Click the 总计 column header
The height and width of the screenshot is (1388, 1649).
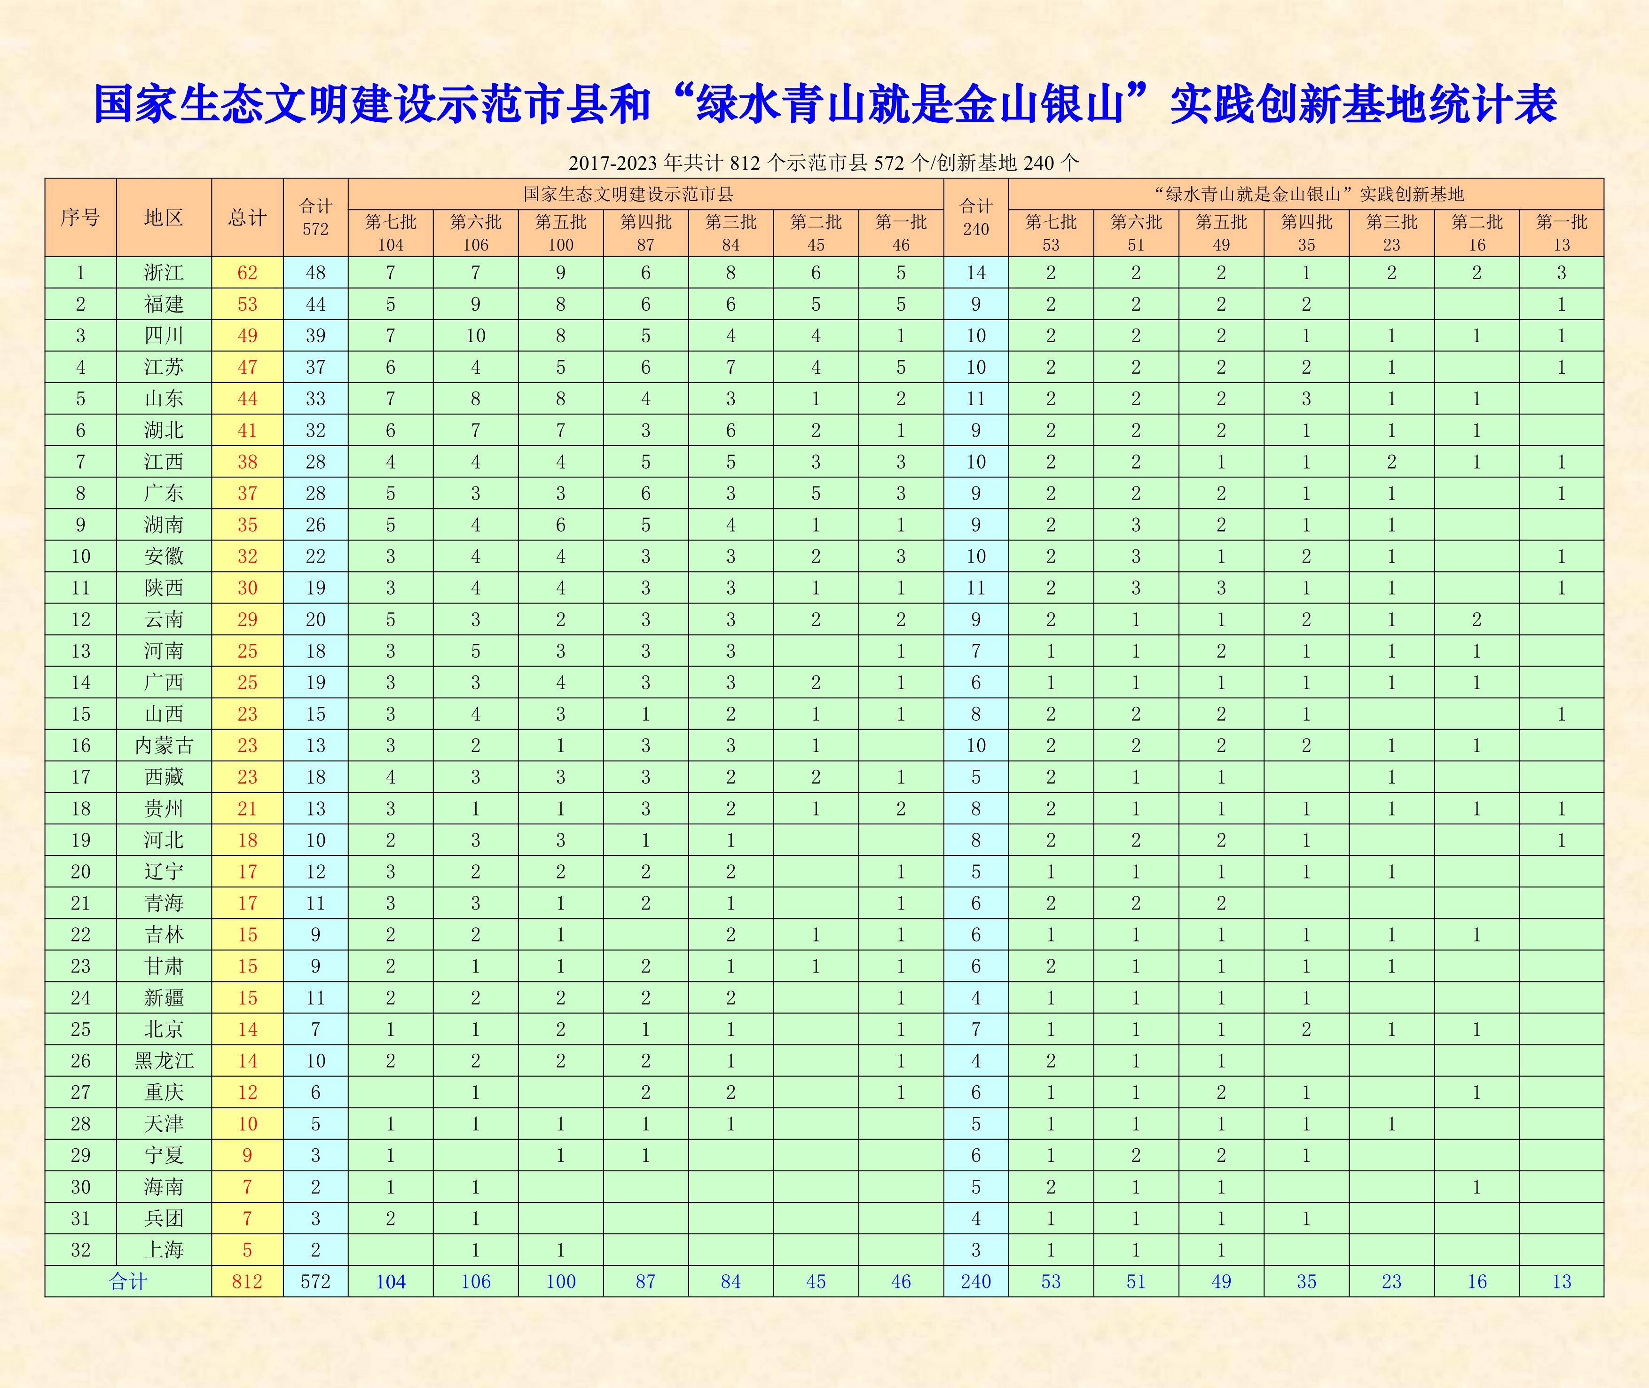247,217
